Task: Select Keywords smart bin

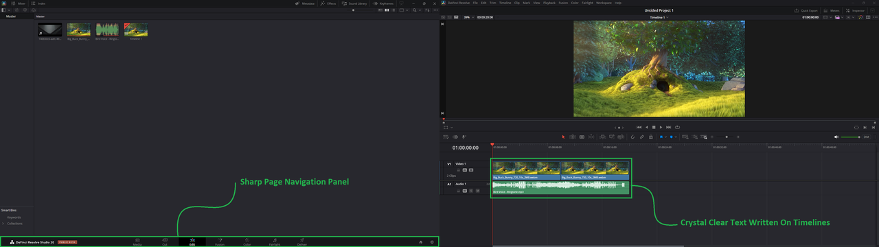Action: [x=14, y=217]
